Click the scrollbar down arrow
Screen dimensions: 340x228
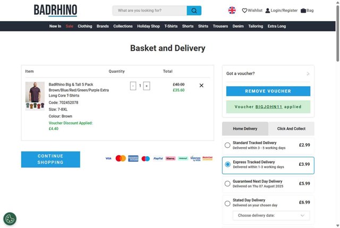[x=338, y=226]
